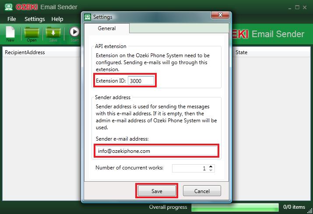Viewport: 313px width, 214px height.
Task: Click the 'Sender address' group label
Action: [x=113, y=97]
